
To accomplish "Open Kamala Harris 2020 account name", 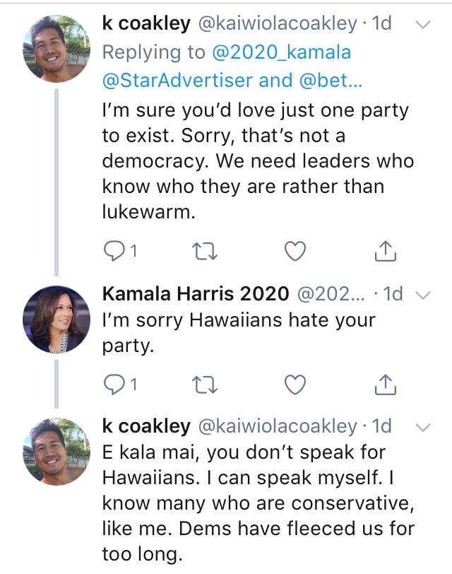I will 196,293.
